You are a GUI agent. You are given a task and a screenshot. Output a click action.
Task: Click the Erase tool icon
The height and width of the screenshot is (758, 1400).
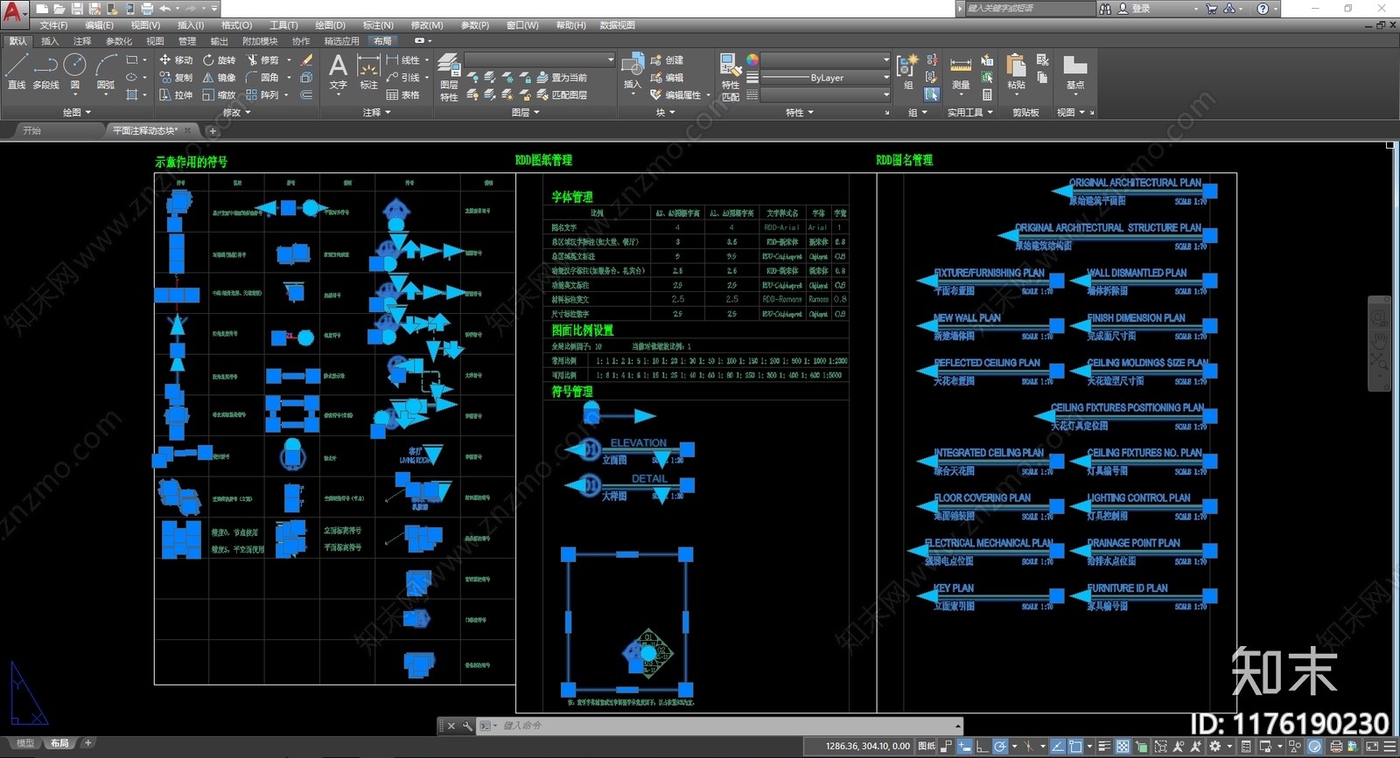[x=306, y=60]
